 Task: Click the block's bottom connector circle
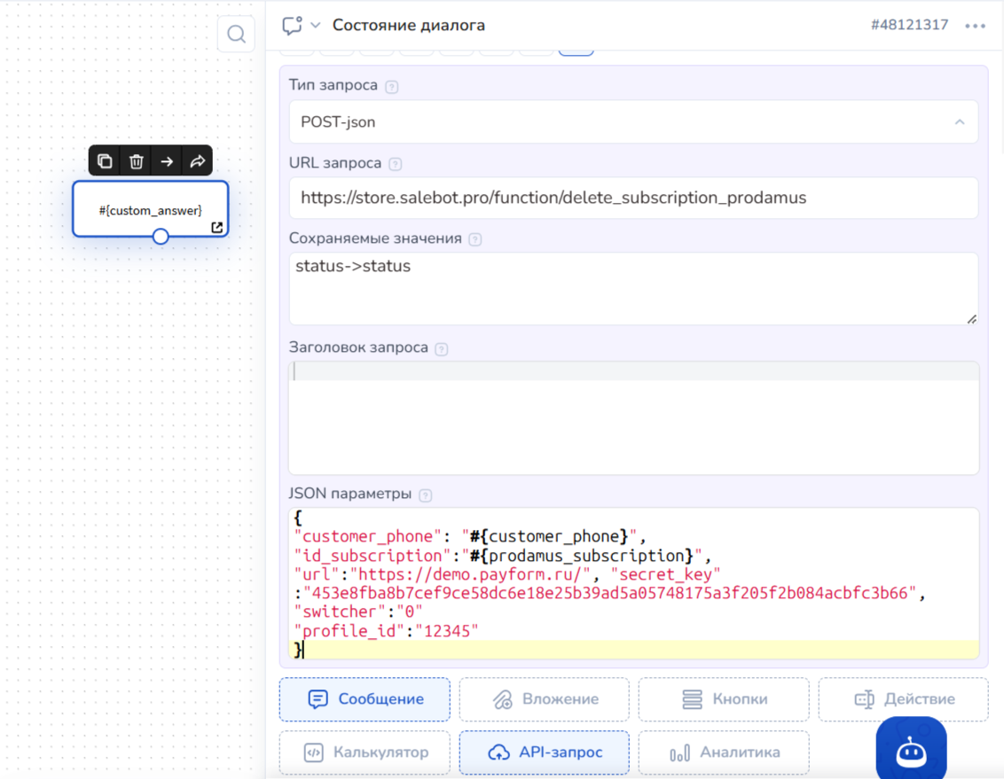[x=161, y=237]
